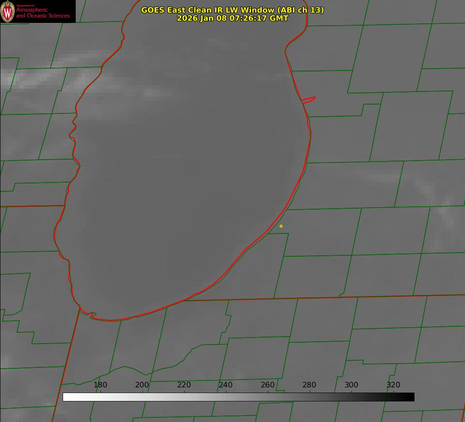Select the 260 colorbar tick label
Image resolution: width=465 pixels, height=422 pixels.
pos(268,385)
